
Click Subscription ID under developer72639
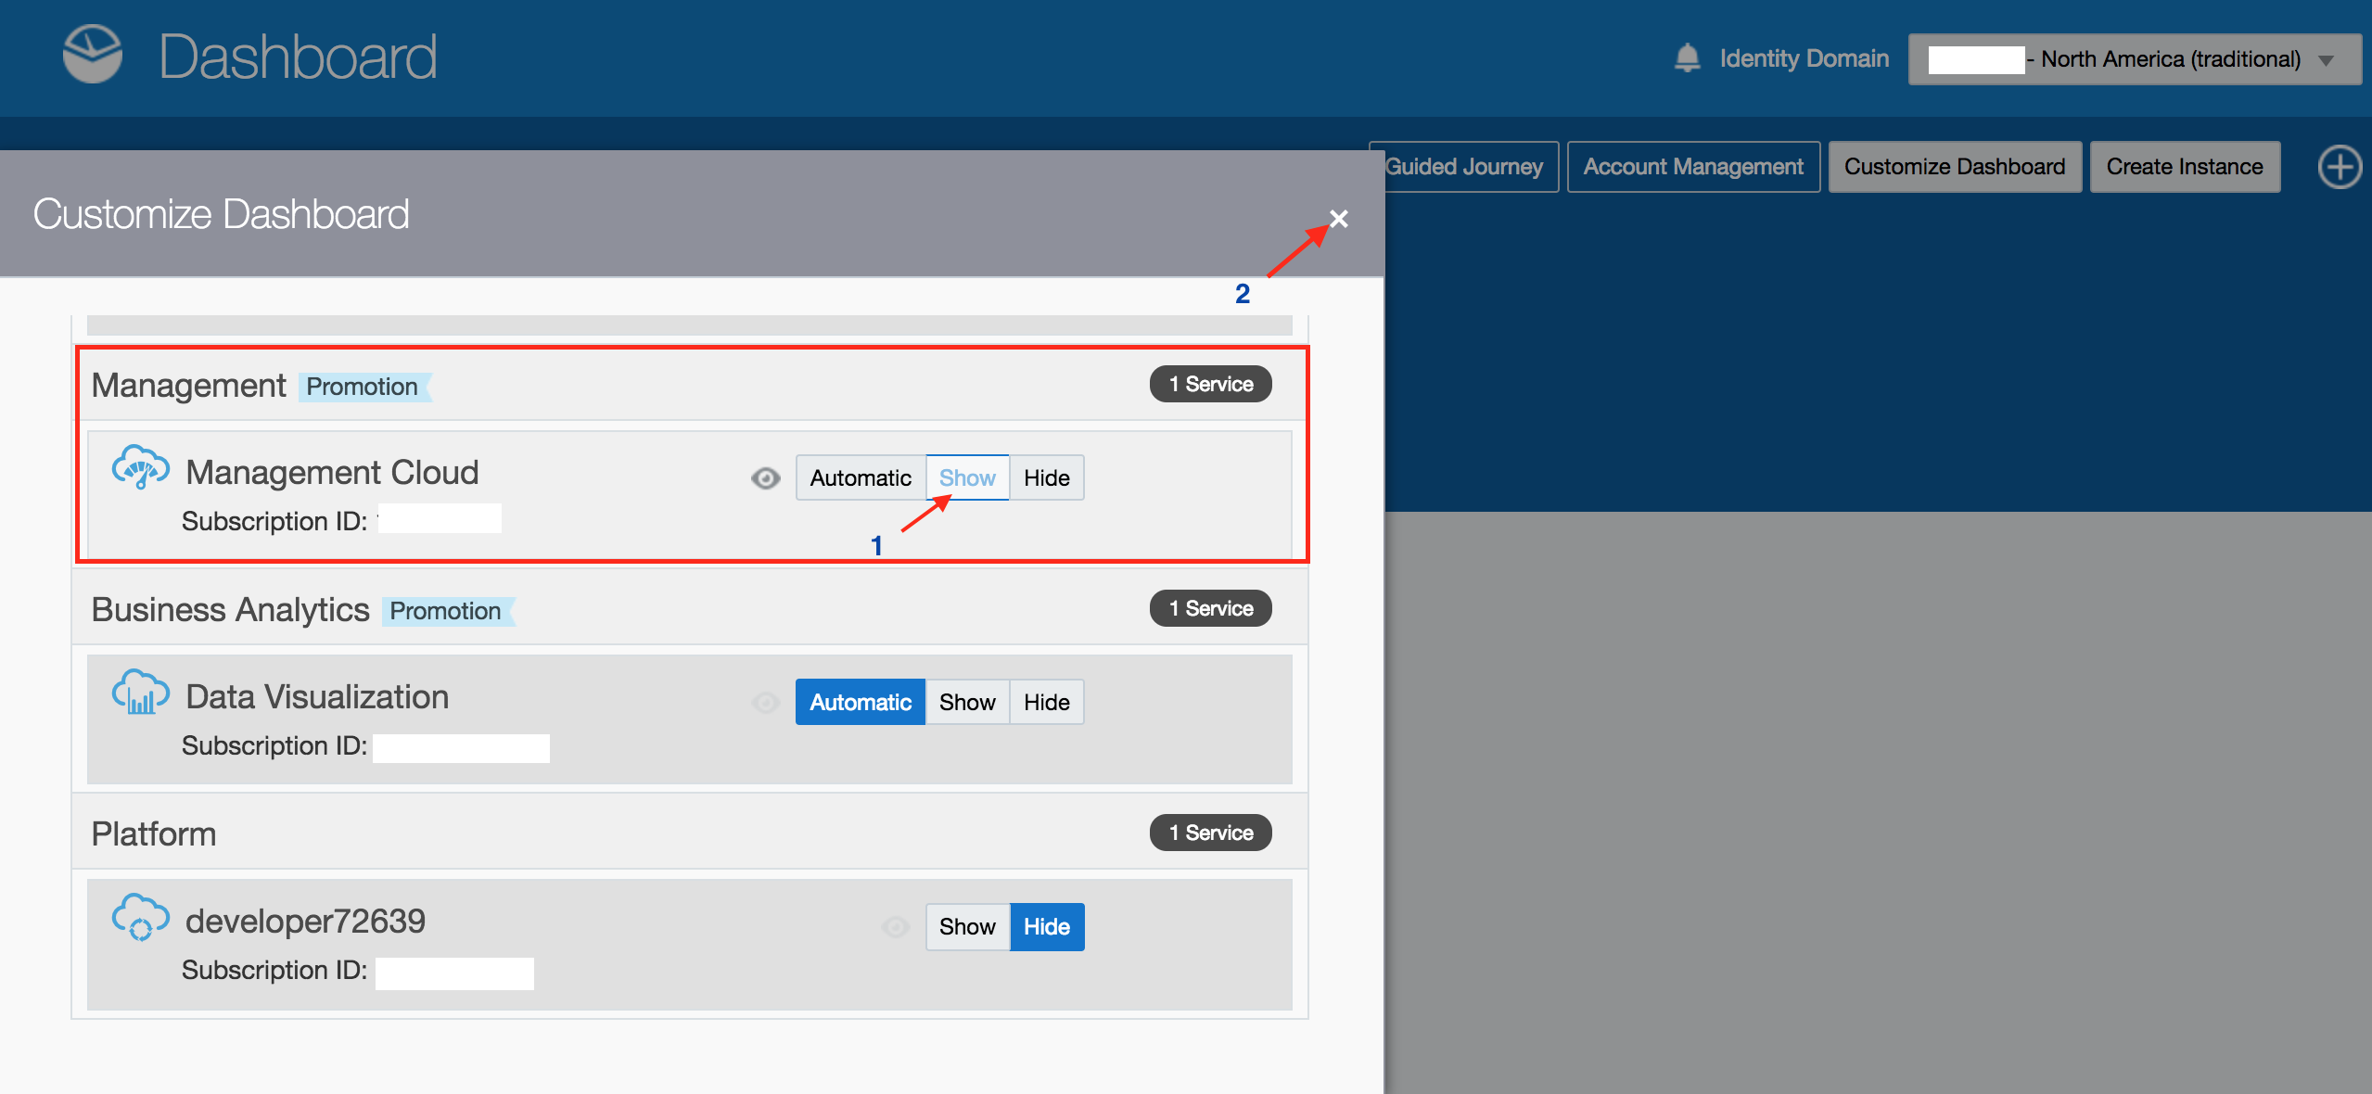tap(274, 970)
